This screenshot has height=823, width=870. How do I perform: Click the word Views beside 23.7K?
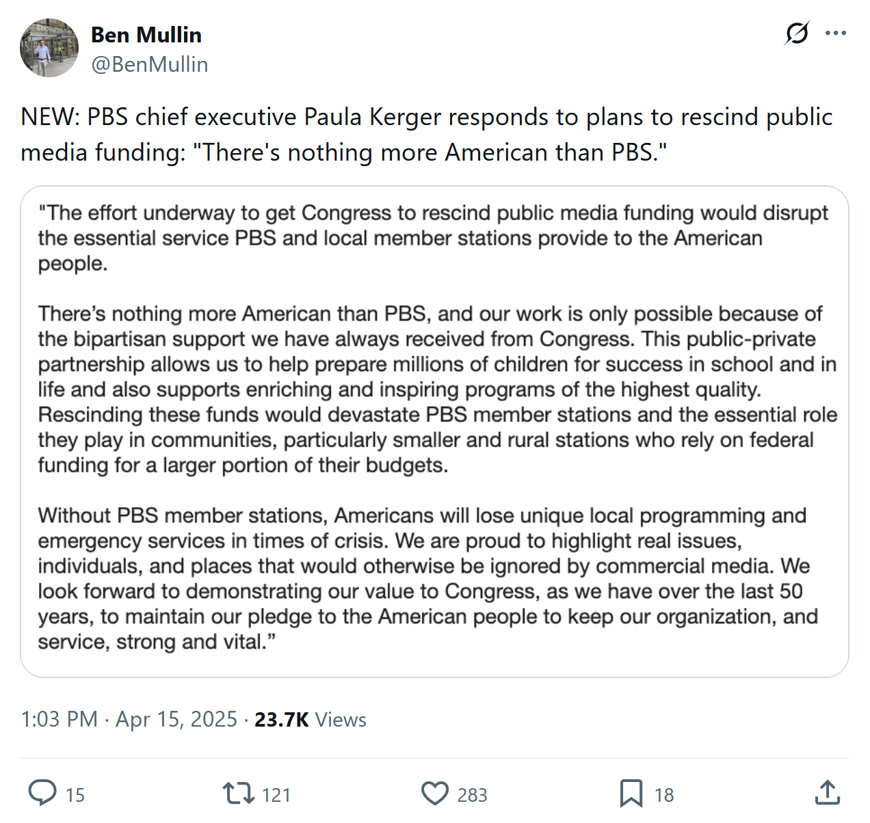point(341,720)
